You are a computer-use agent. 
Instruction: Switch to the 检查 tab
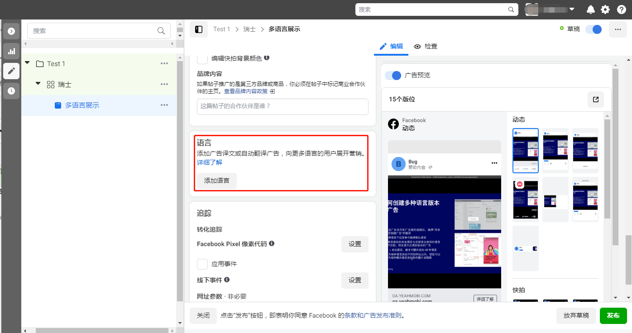click(x=426, y=47)
